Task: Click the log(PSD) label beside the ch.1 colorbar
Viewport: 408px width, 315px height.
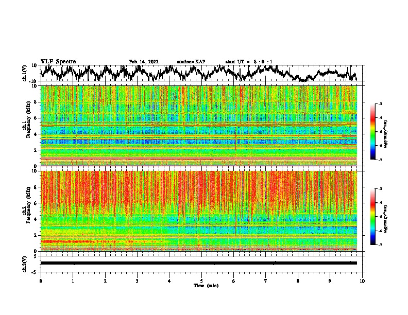Action: 386,134
